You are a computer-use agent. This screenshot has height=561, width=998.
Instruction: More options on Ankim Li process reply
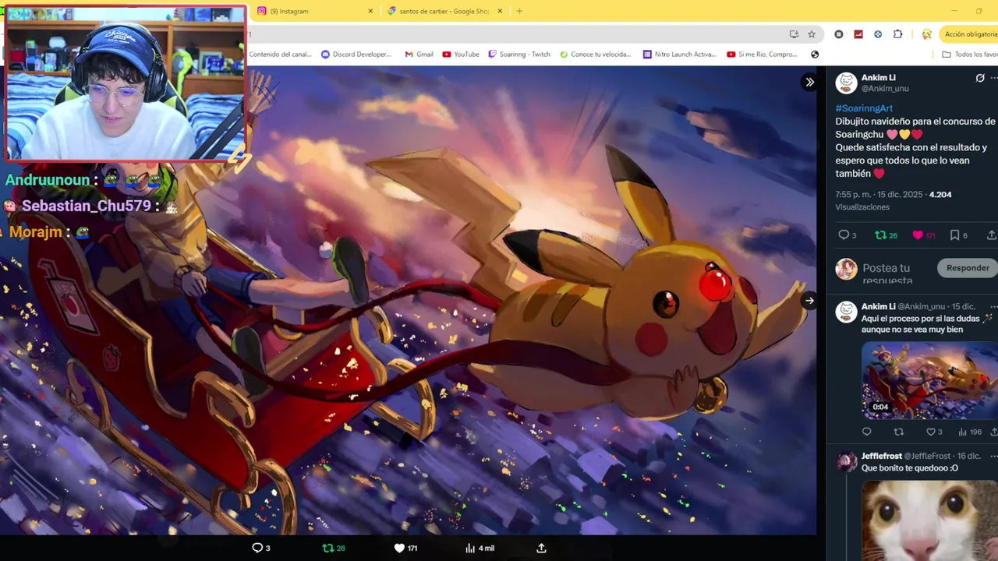click(993, 307)
